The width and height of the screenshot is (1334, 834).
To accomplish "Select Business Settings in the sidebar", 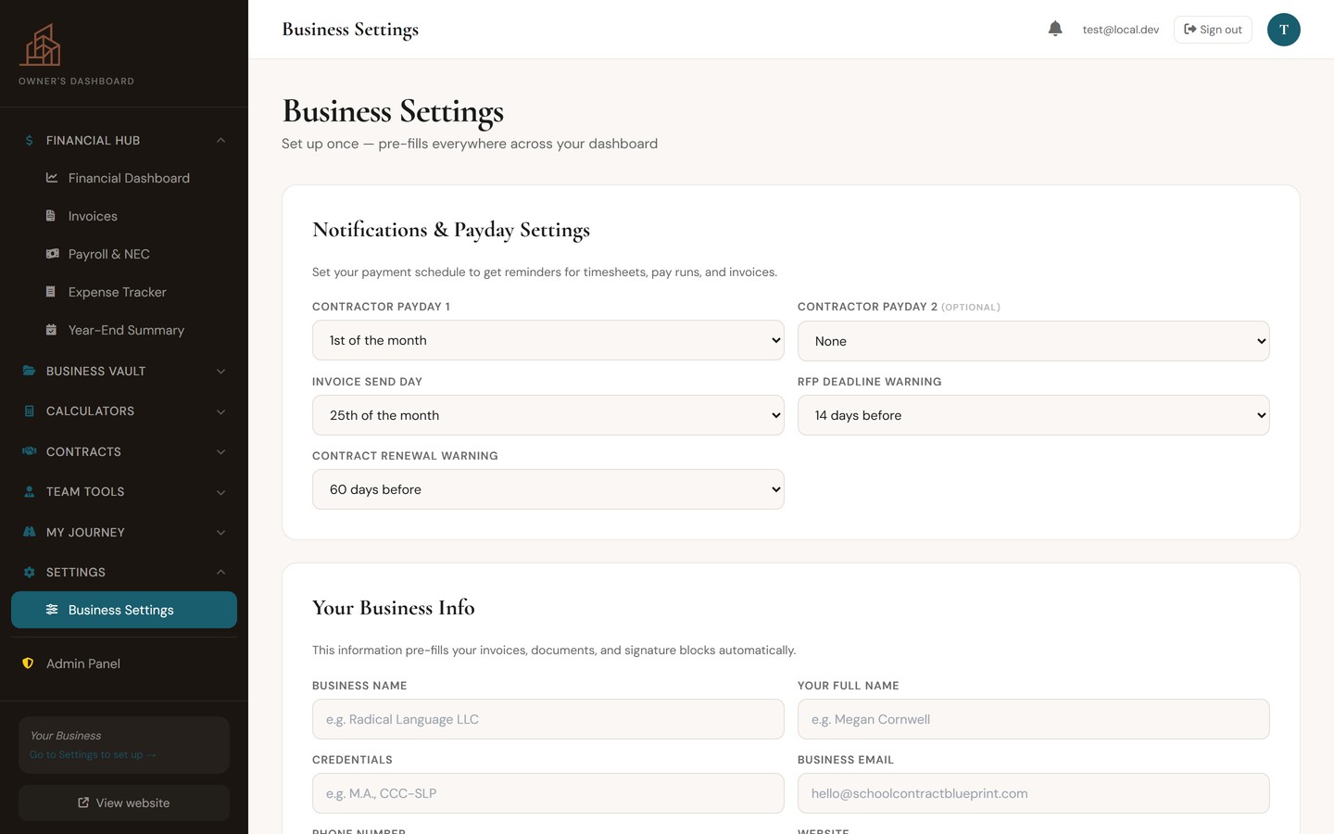I will (124, 610).
